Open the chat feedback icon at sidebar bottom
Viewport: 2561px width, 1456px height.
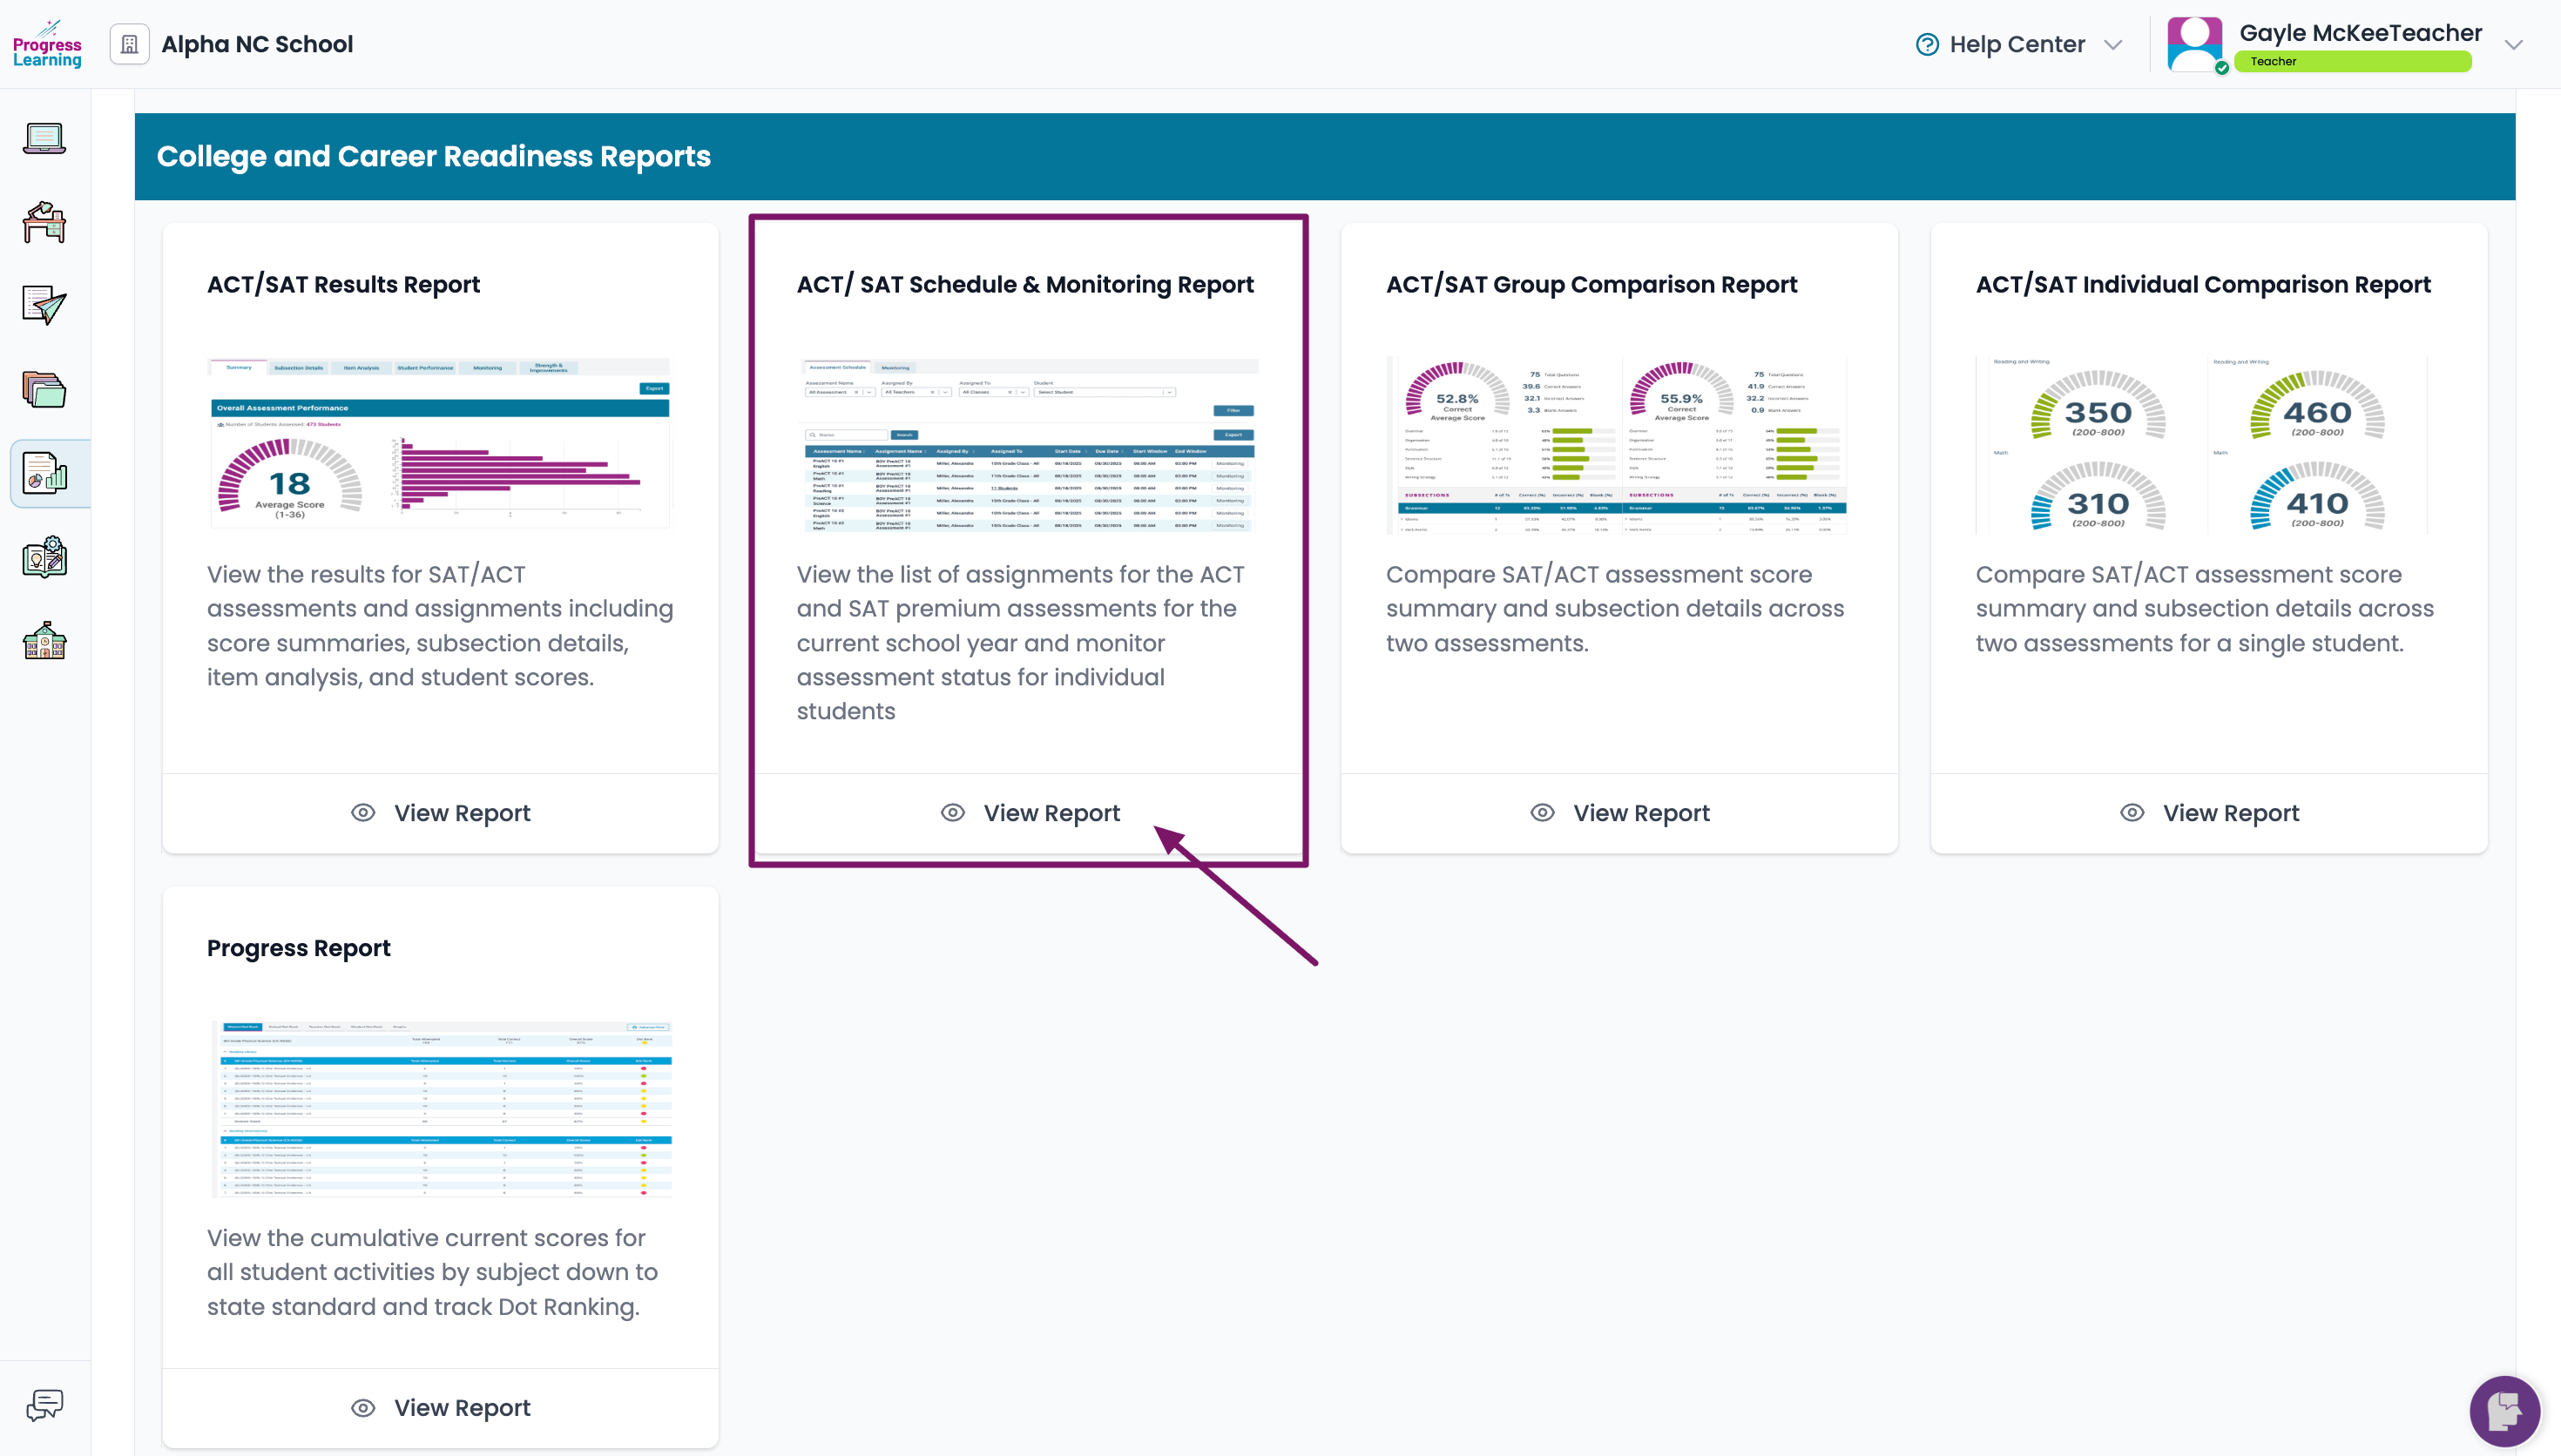tap(45, 1406)
